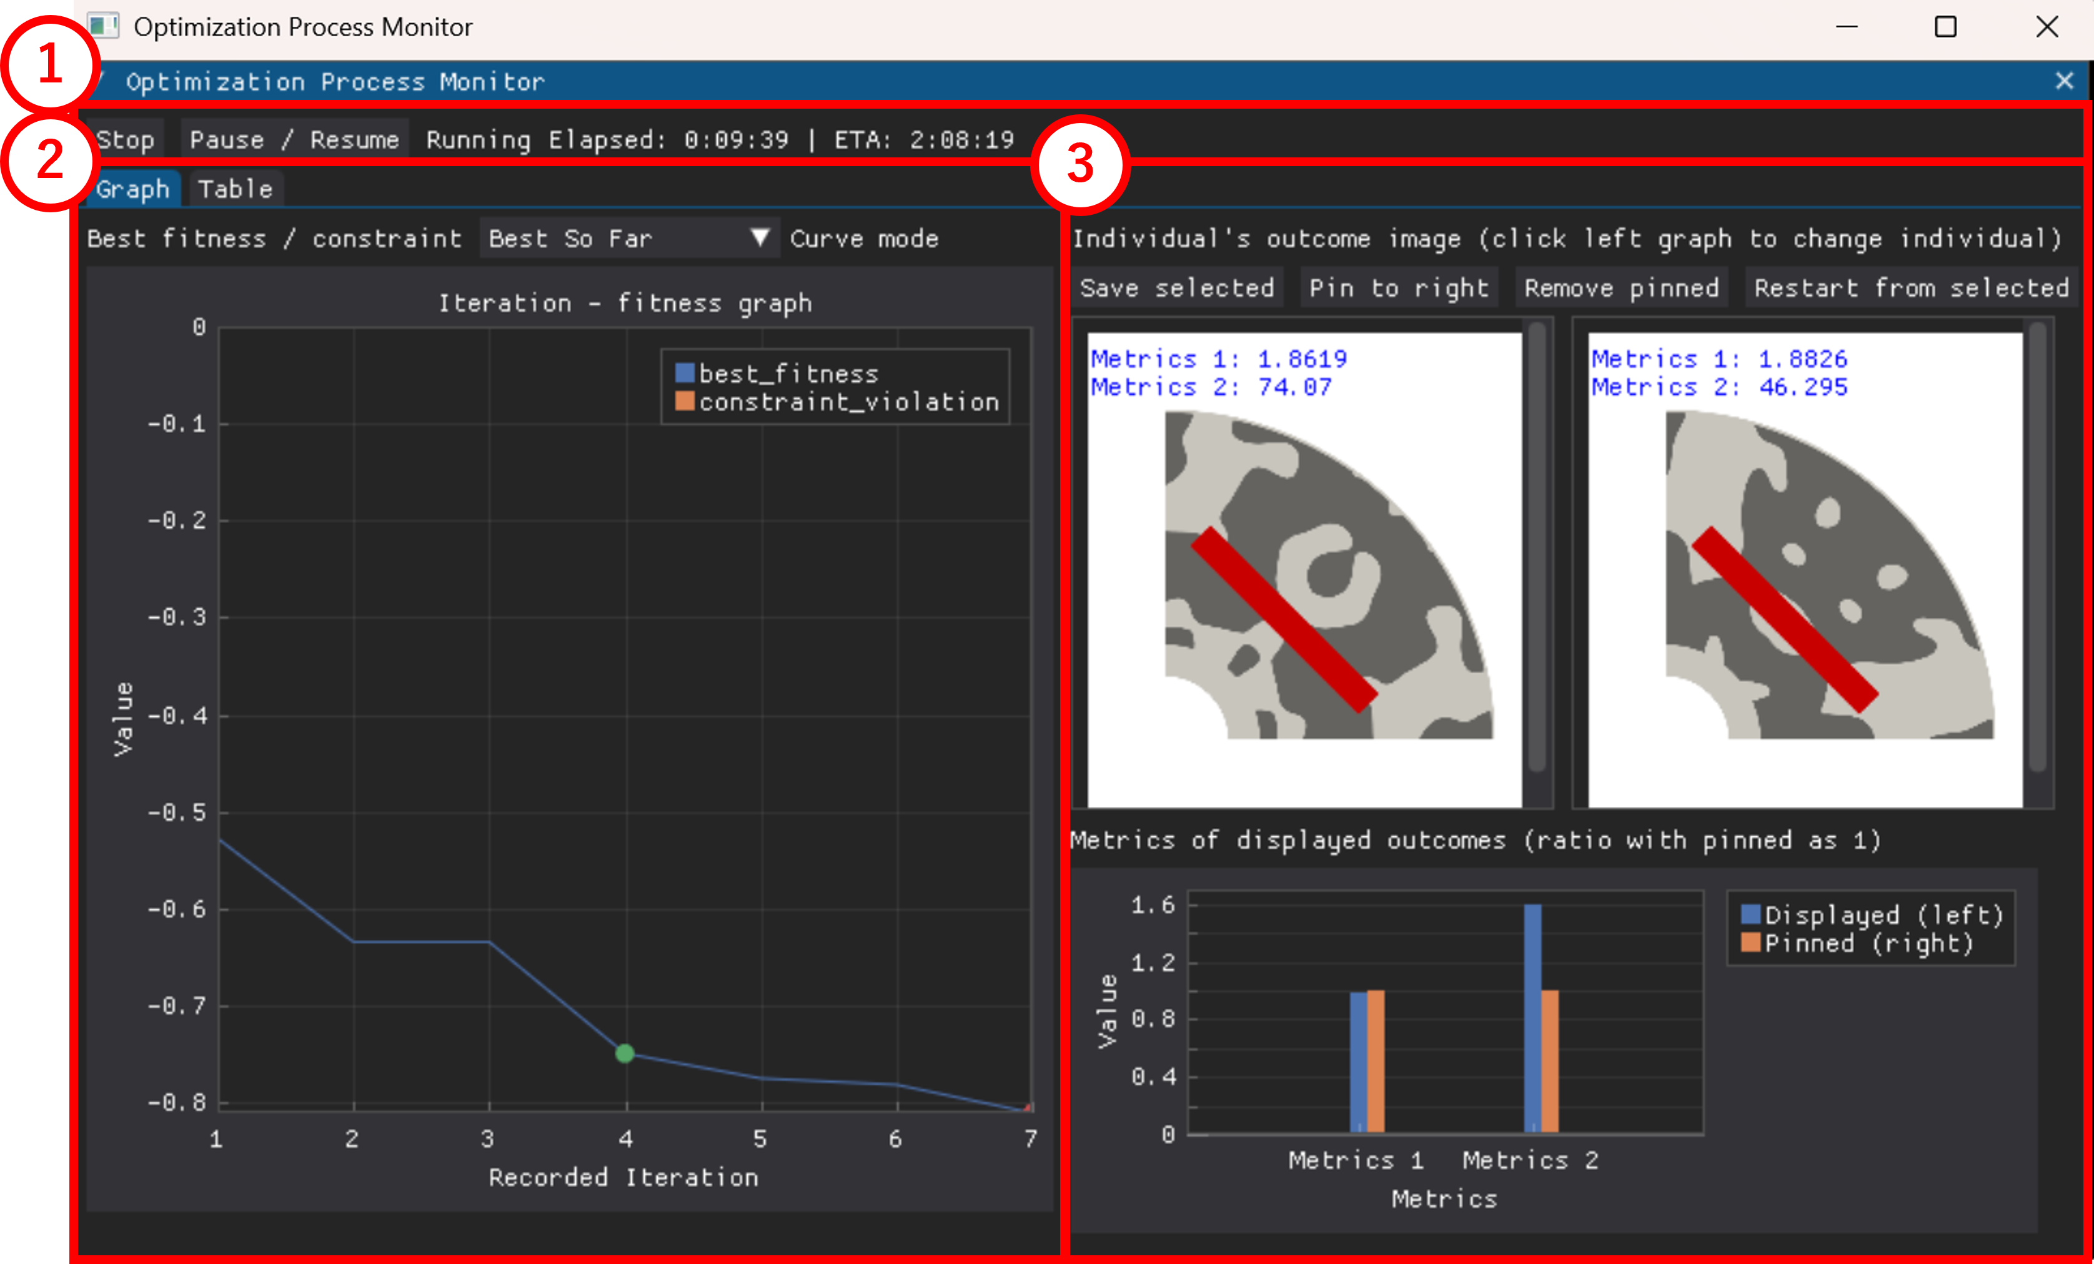Toggle constraint_violation series in the legend
Image resolution: width=2094 pixels, height=1264 pixels.
click(837, 401)
